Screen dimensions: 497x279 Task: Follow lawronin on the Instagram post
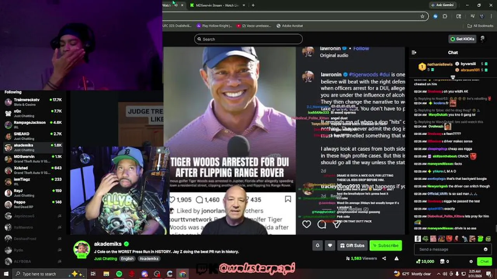pos(361,48)
